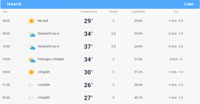200x104 pixels.
Task: Click the 3 m/s - 3 wind value
Action: [x=176, y=59]
